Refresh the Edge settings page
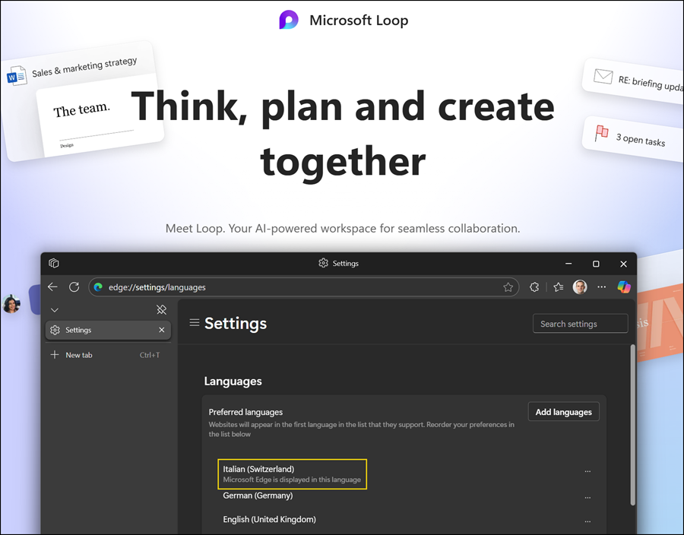This screenshot has width=684, height=535. (74, 287)
